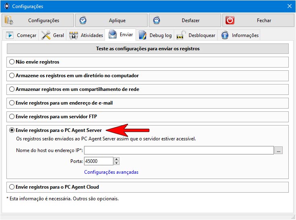The height and width of the screenshot is (220, 296).
Task: Click the Configurações button label
Action: pos(43,21)
